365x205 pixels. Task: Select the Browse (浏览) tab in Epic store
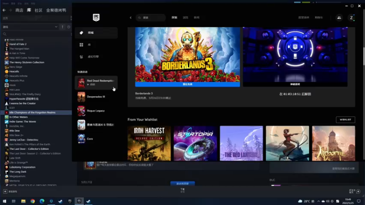(x=185, y=18)
